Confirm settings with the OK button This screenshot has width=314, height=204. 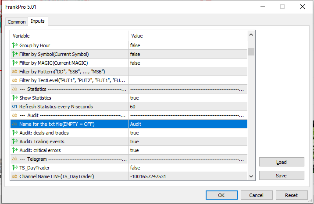[221, 195]
